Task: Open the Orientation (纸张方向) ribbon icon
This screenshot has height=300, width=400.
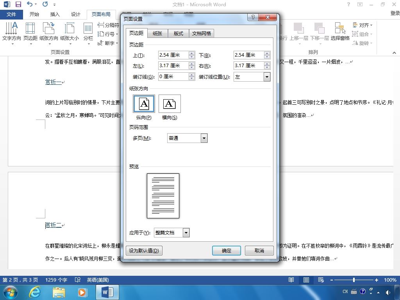Action: point(49,34)
